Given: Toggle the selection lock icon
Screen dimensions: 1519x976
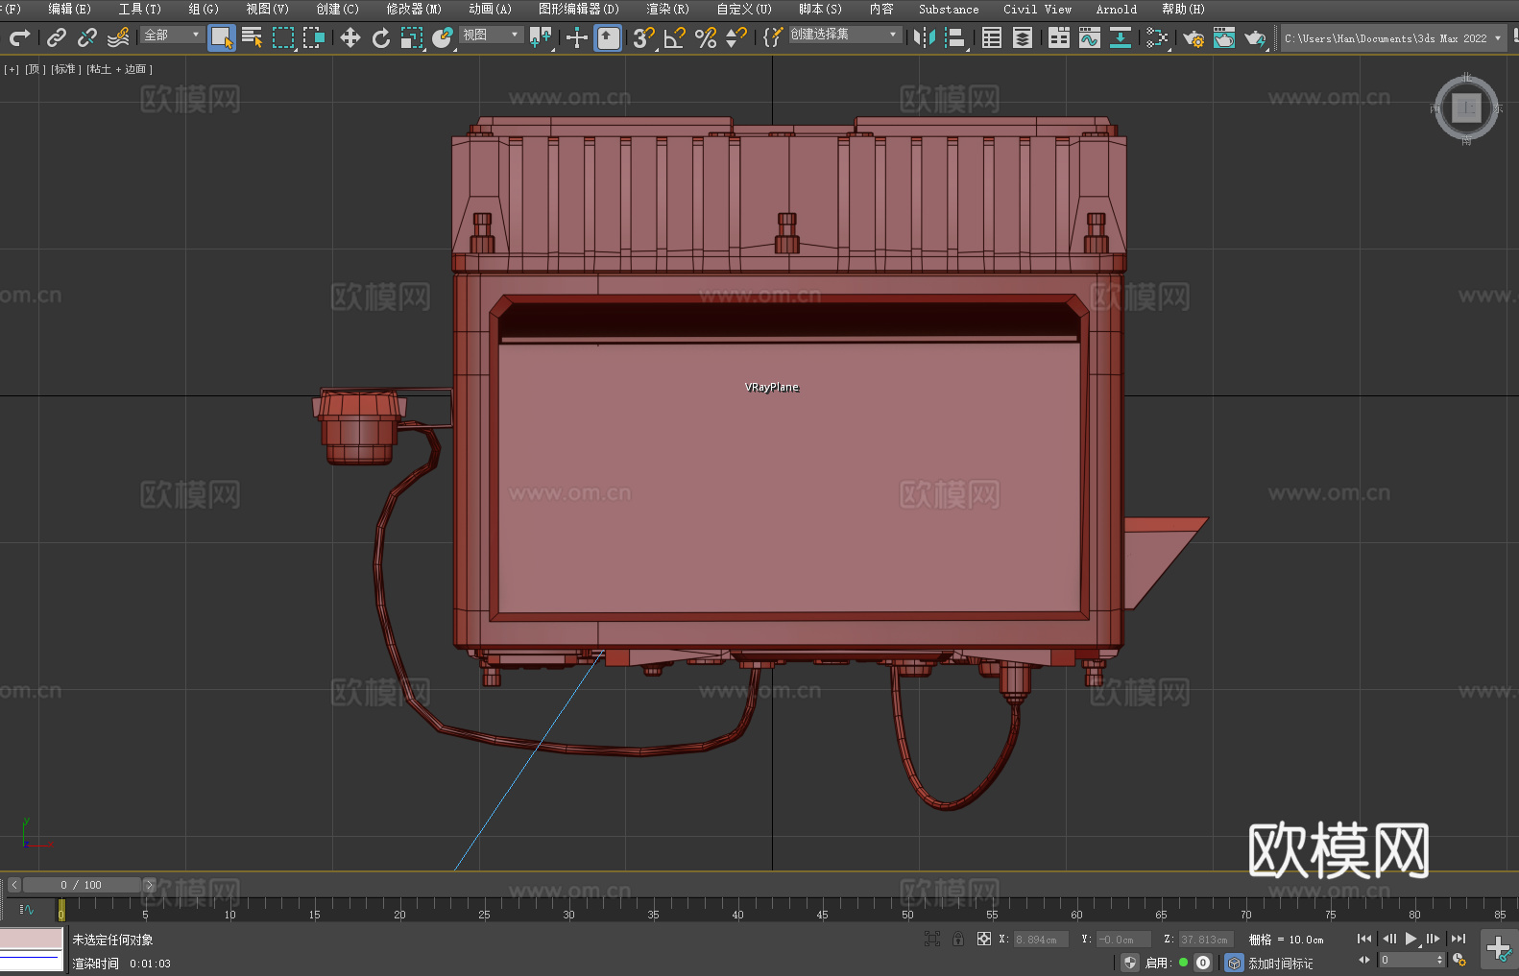Looking at the screenshot, I should (958, 940).
